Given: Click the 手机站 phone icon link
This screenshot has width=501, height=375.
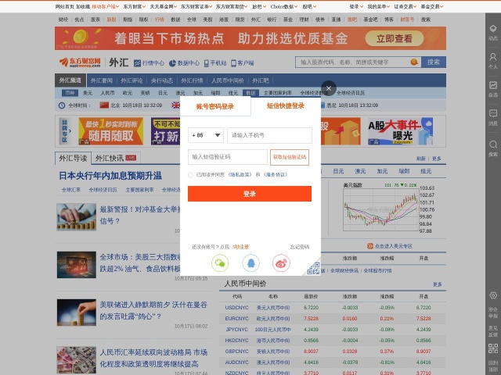Looking at the screenshot, I should pyautogui.click(x=215, y=63).
